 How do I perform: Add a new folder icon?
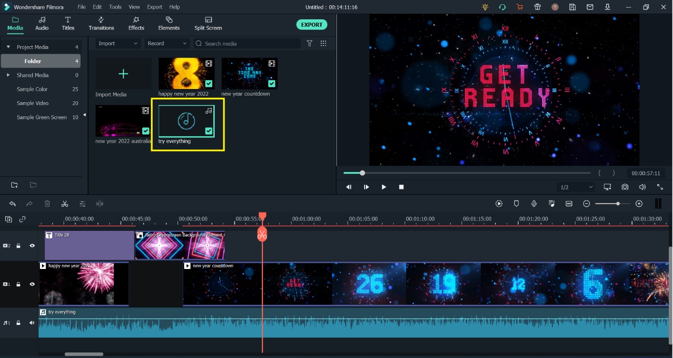(14, 185)
